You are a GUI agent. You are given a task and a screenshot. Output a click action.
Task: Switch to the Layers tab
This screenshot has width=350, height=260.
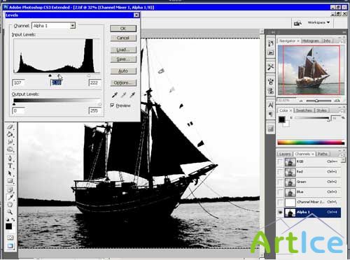[x=285, y=154]
